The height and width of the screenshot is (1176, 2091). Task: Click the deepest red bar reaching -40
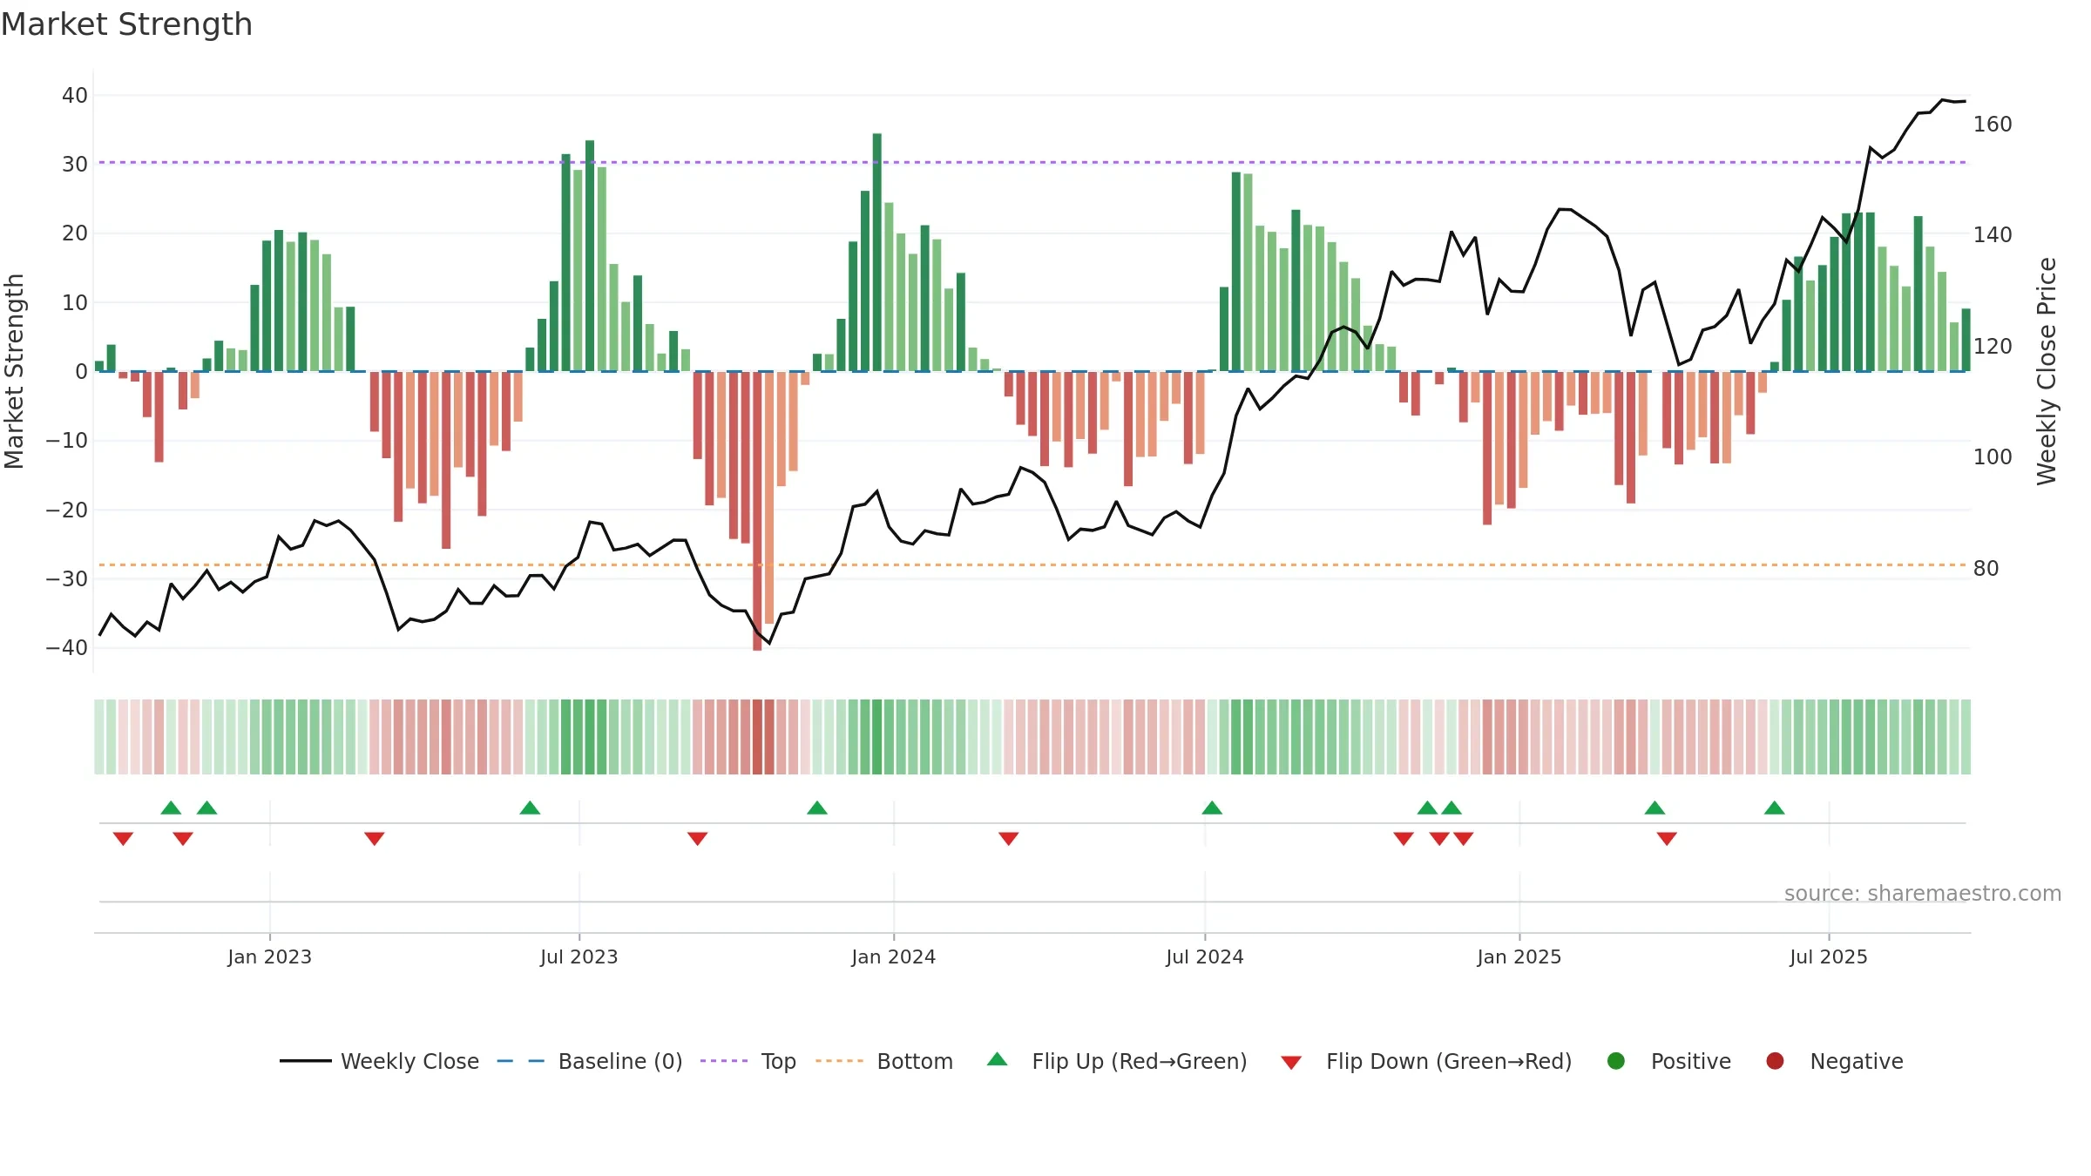757,510
